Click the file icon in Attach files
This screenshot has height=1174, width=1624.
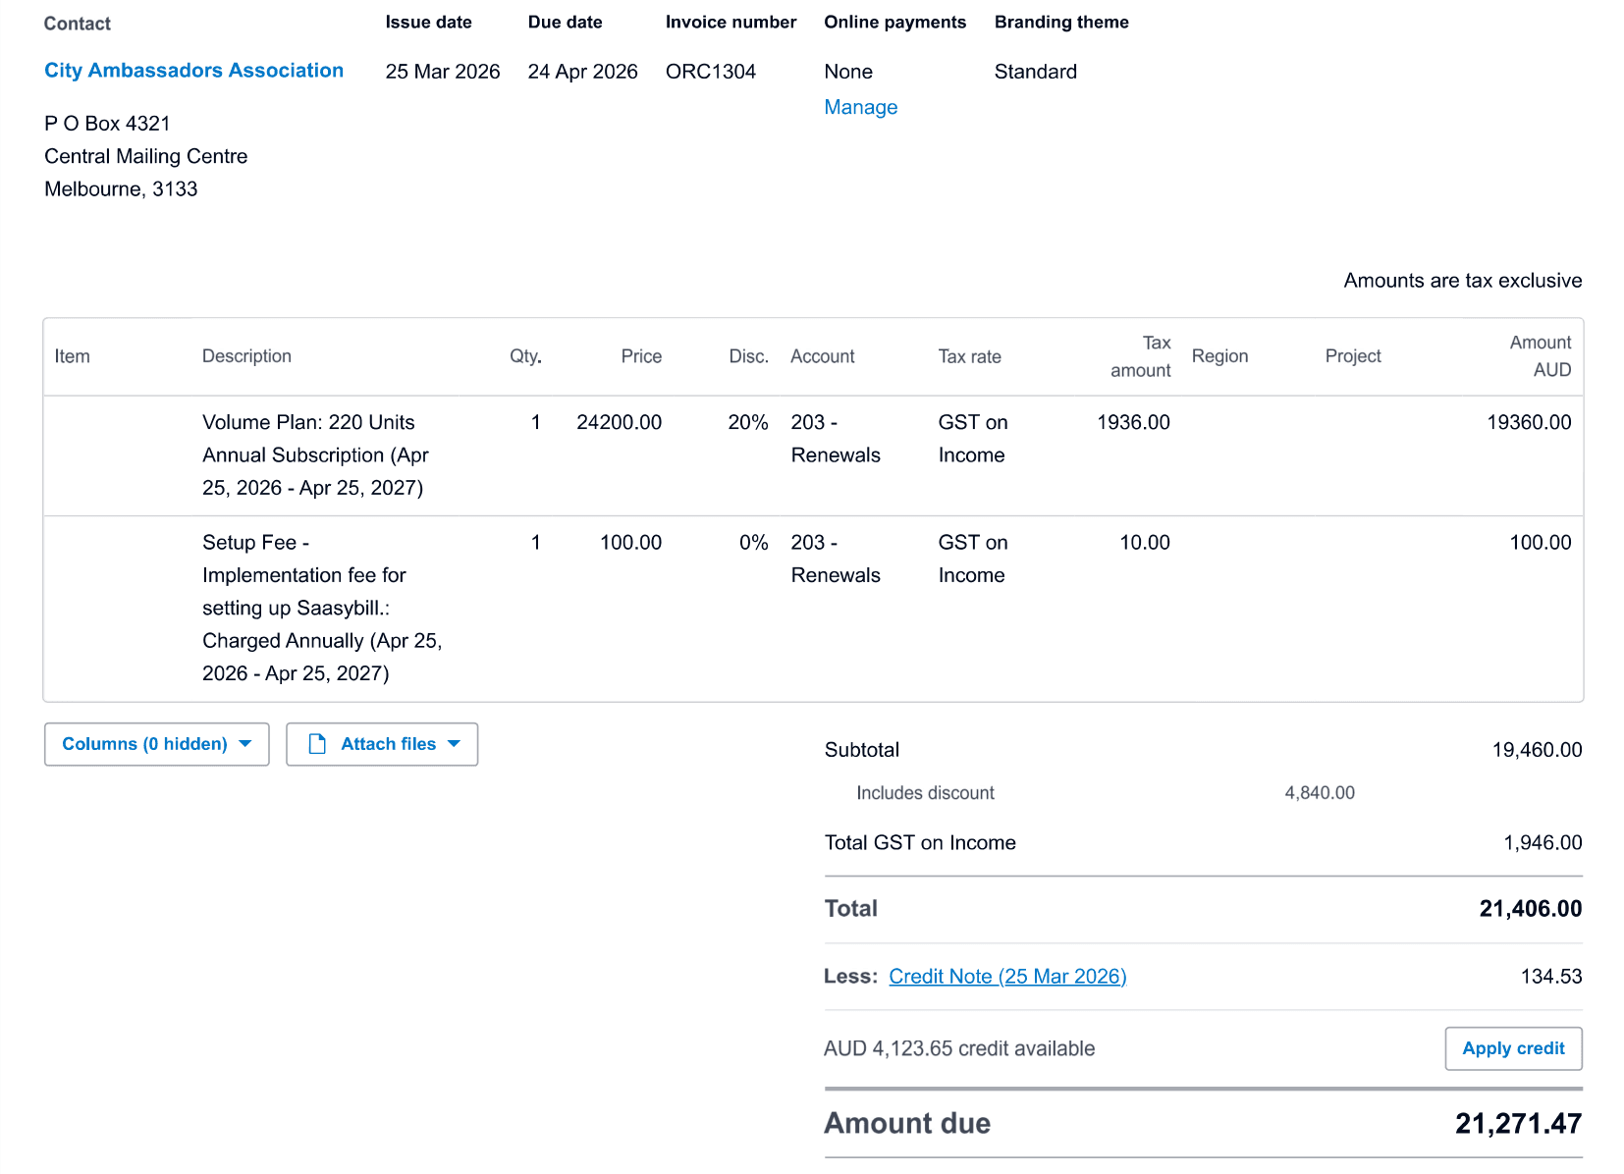pos(317,744)
